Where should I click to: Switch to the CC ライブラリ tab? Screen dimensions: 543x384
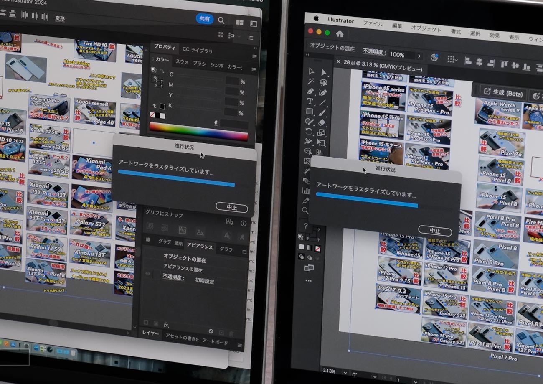[198, 50]
